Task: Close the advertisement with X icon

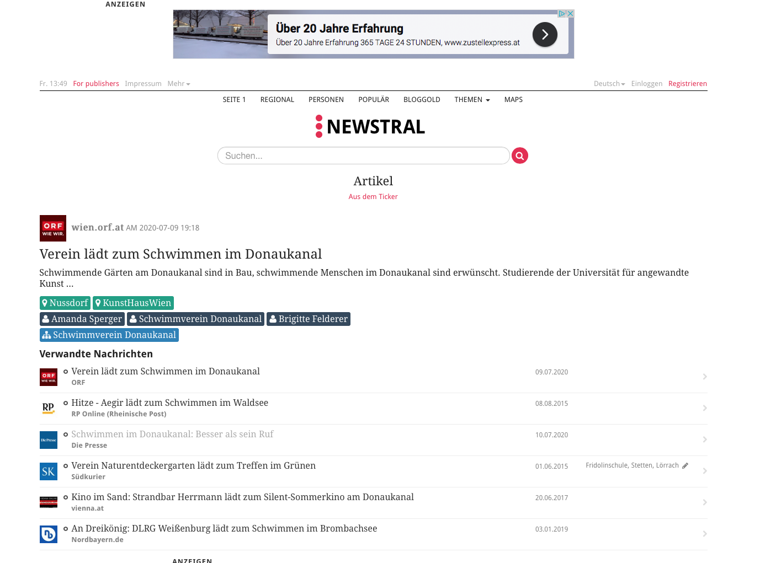Action: (571, 14)
